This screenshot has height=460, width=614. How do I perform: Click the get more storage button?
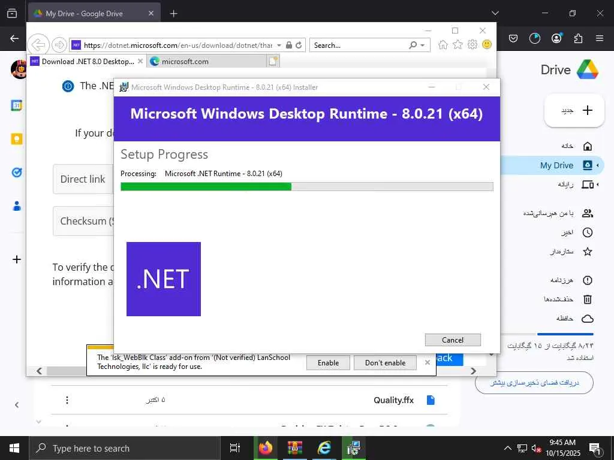(534, 383)
